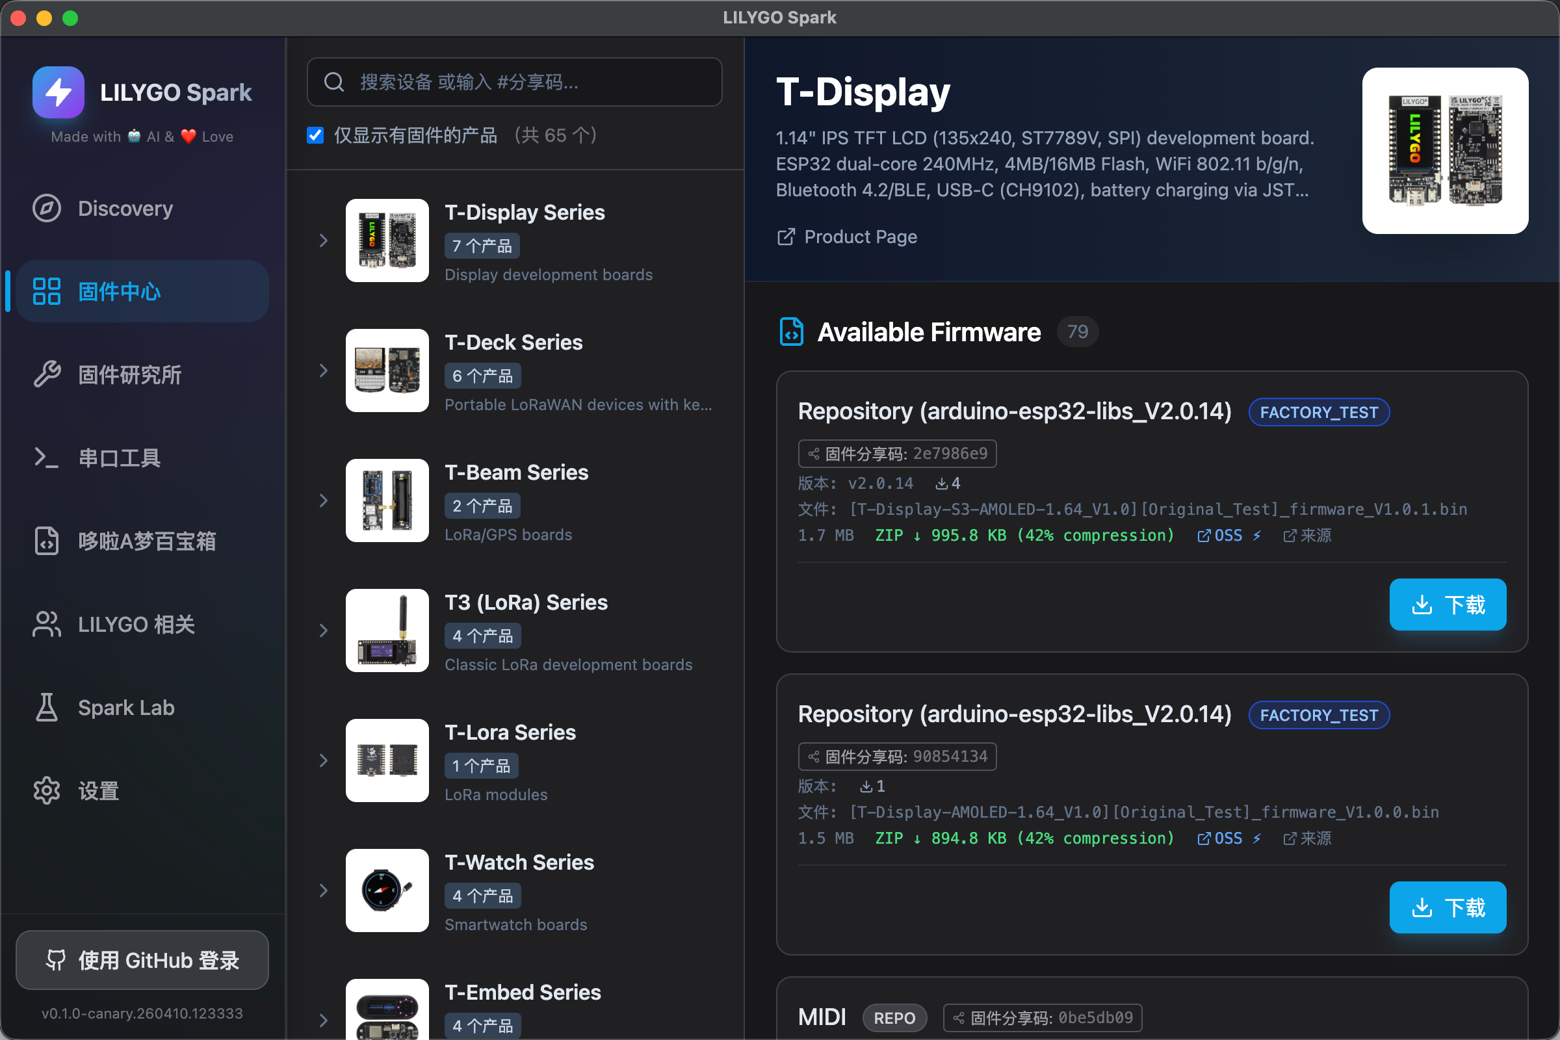
Task: Click the 设置 gear icon
Action: 46,790
